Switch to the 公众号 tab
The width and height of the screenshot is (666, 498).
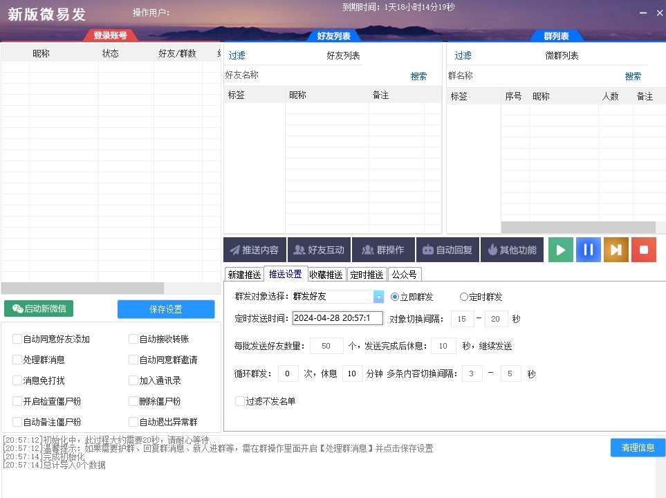(405, 274)
